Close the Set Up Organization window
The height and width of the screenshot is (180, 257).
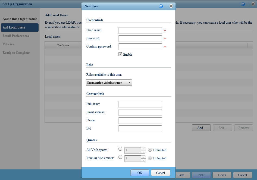pos(253,4)
